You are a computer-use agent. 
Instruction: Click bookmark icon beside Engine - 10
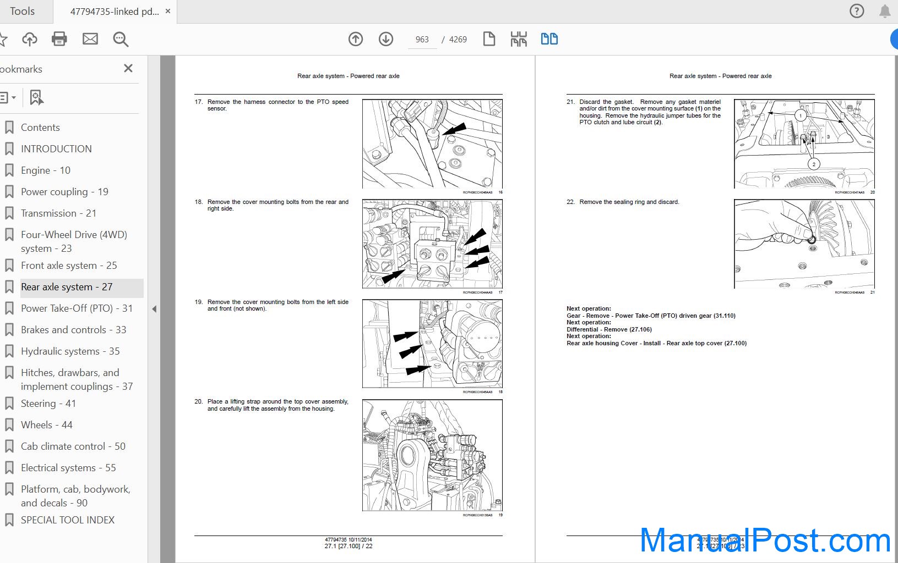(9, 170)
